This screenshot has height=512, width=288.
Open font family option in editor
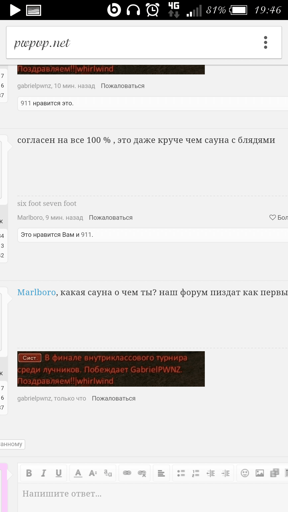click(x=108, y=473)
